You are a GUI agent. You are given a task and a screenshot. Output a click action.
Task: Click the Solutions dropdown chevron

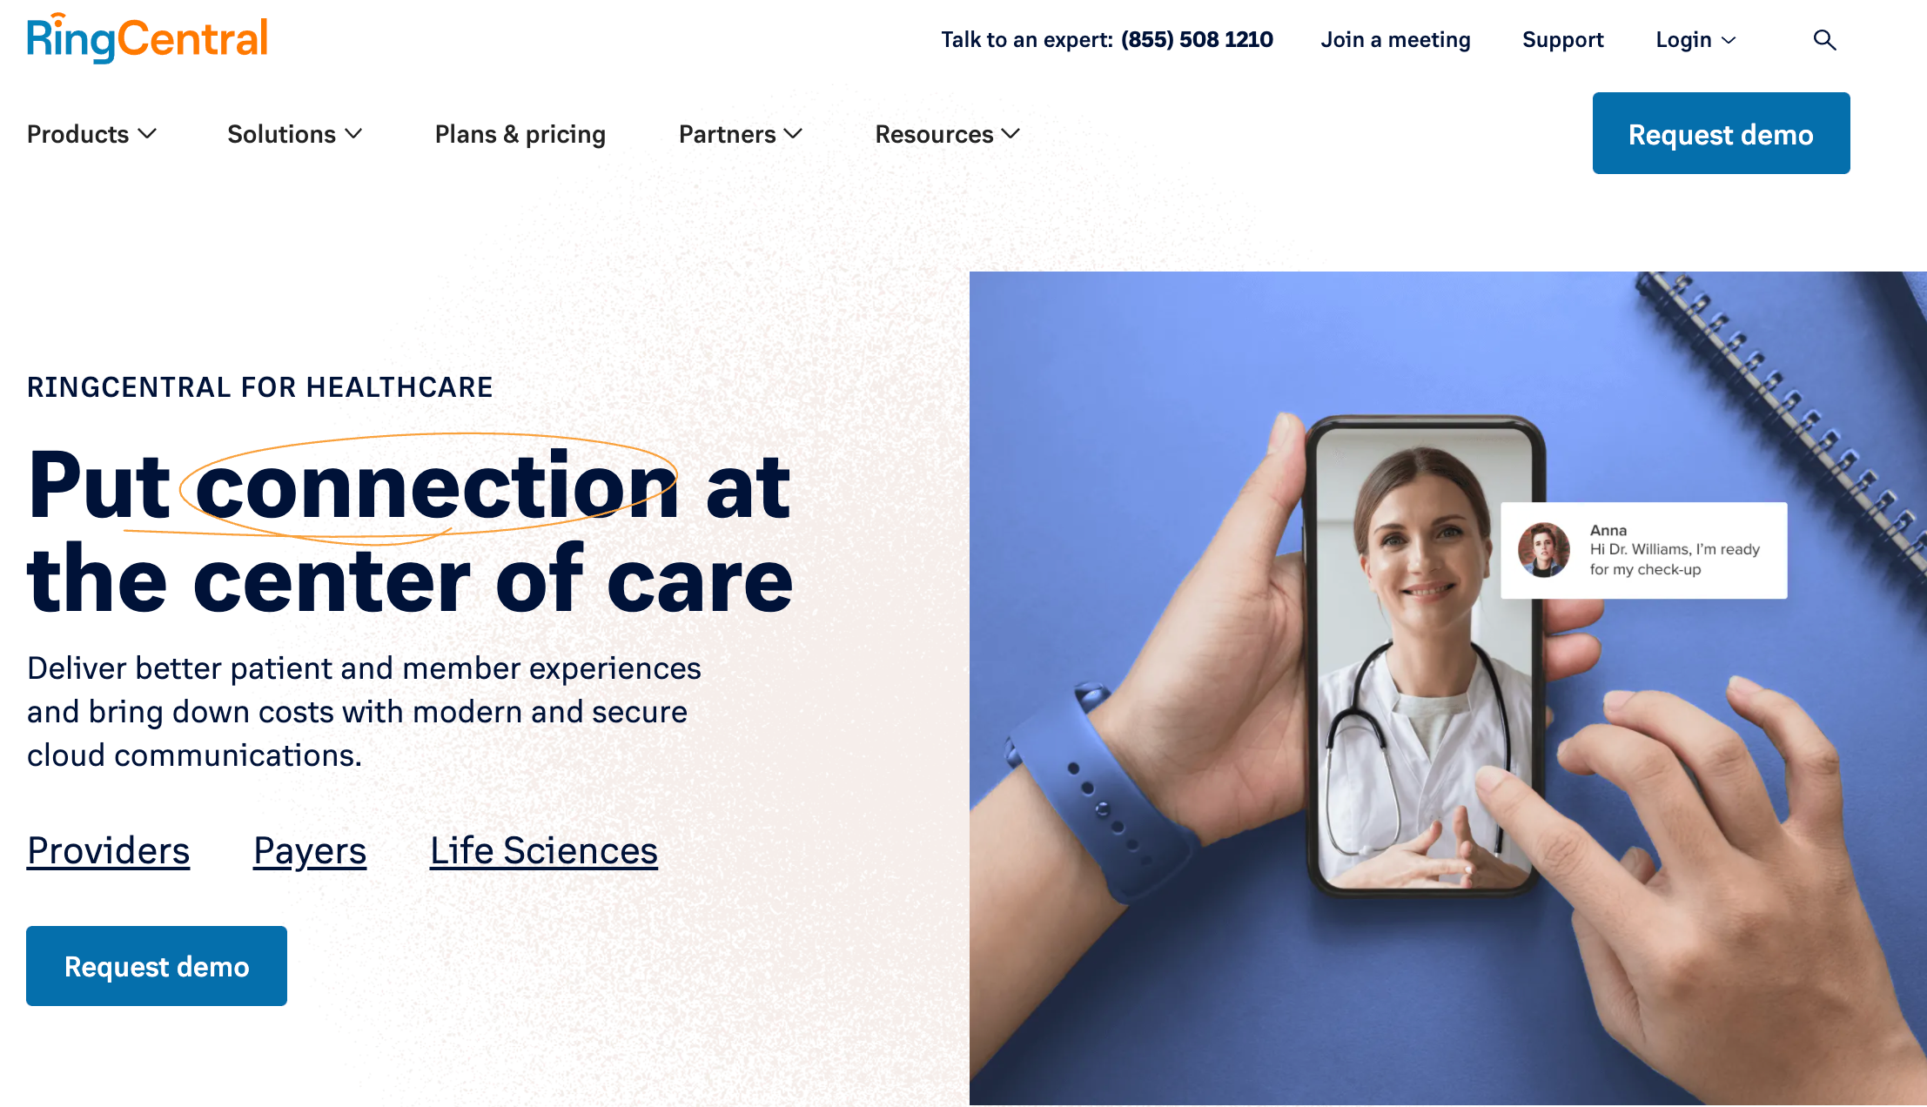[x=356, y=133]
